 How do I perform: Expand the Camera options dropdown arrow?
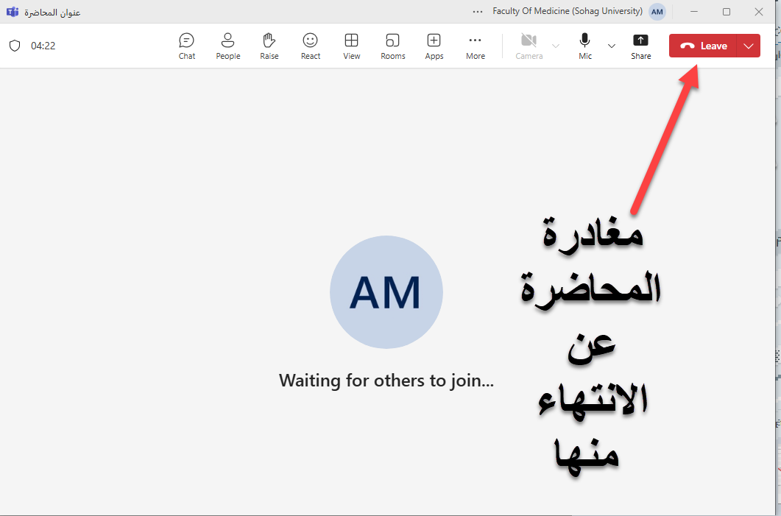(556, 46)
